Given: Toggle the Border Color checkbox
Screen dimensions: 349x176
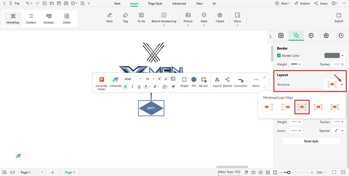Looking at the screenshot, I should (x=279, y=55).
